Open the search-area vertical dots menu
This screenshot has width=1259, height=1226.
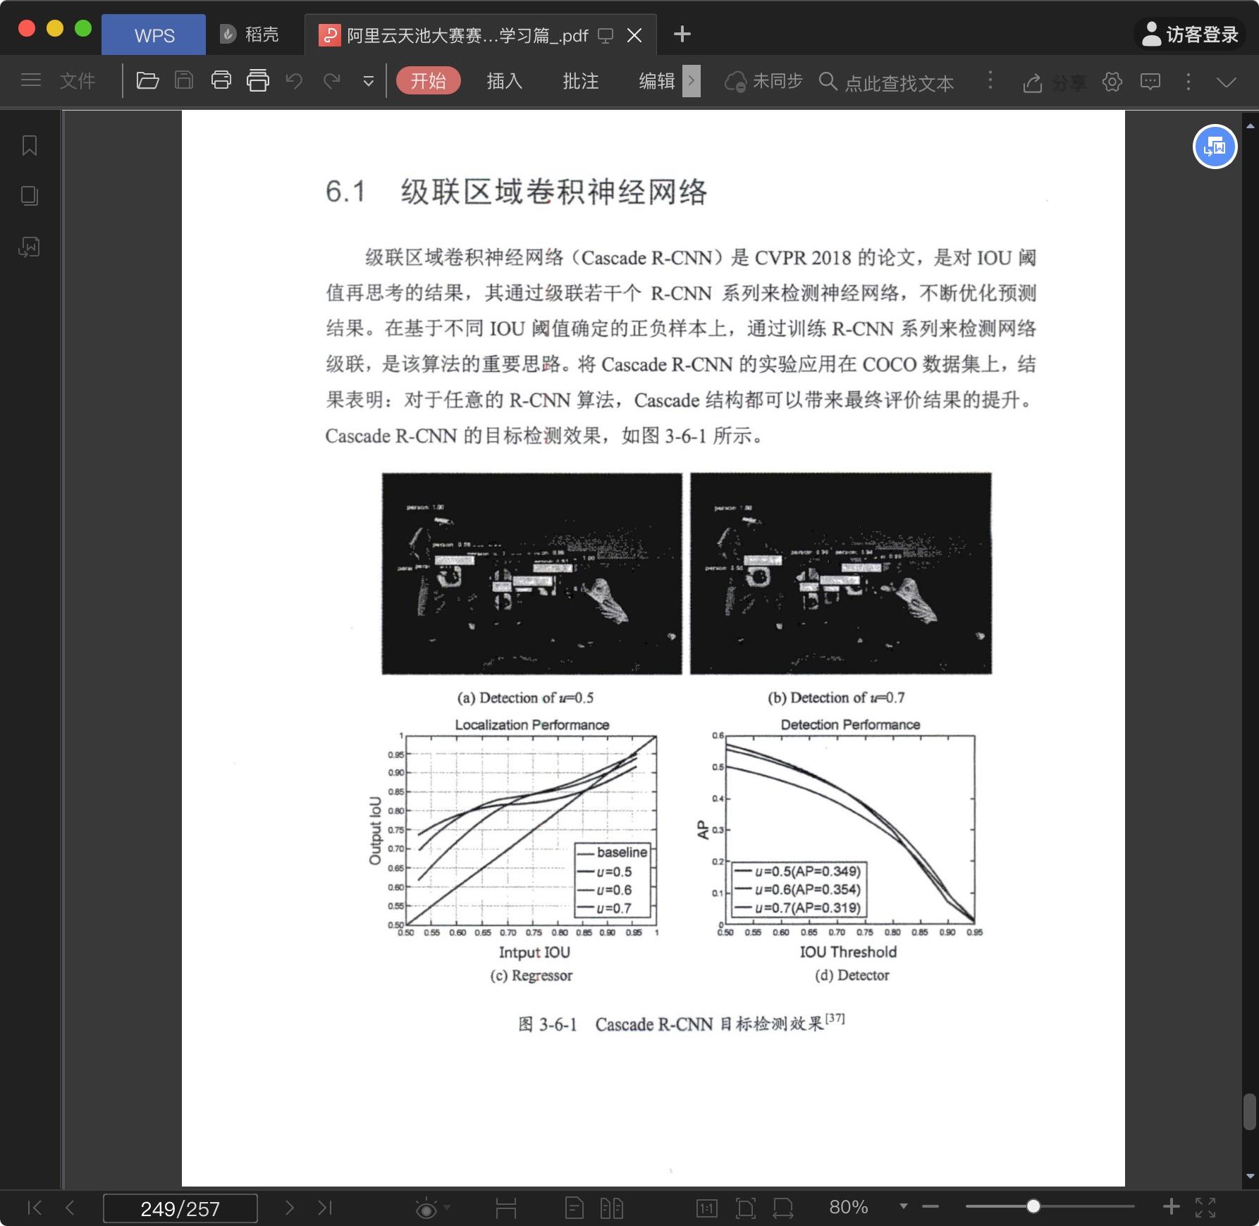990,80
